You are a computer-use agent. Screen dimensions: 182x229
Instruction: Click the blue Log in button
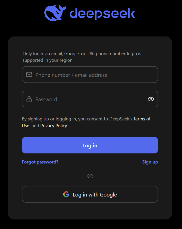(x=90, y=145)
